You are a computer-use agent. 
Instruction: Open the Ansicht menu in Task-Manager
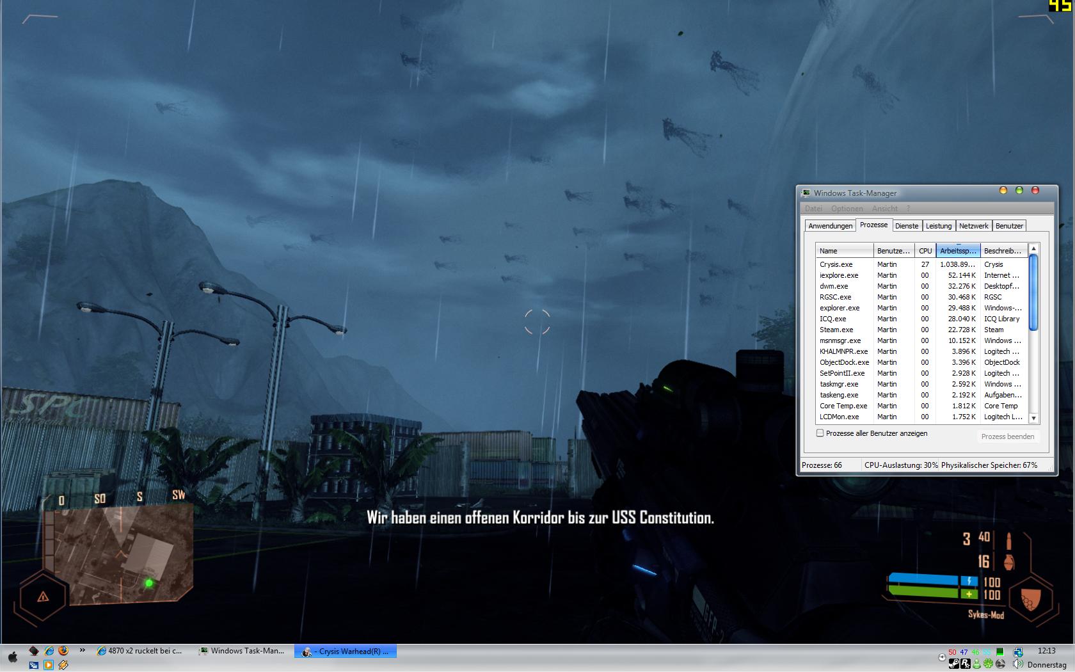click(x=884, y=209)
